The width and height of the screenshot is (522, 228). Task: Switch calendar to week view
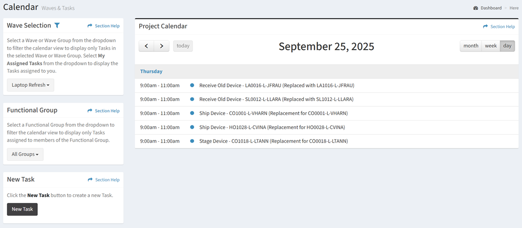pyautogui.click(x=491, y=46)
